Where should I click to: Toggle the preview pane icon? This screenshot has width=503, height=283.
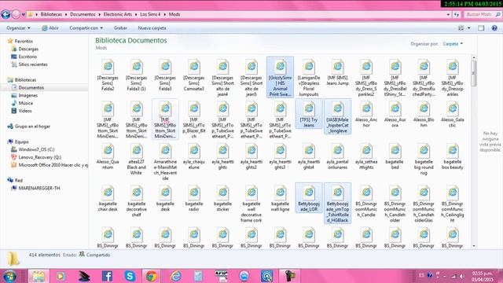pos(481,28)
